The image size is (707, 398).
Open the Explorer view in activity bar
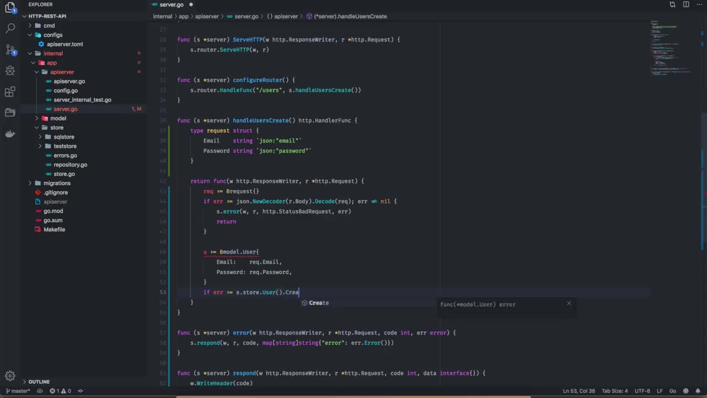[10, 8]
